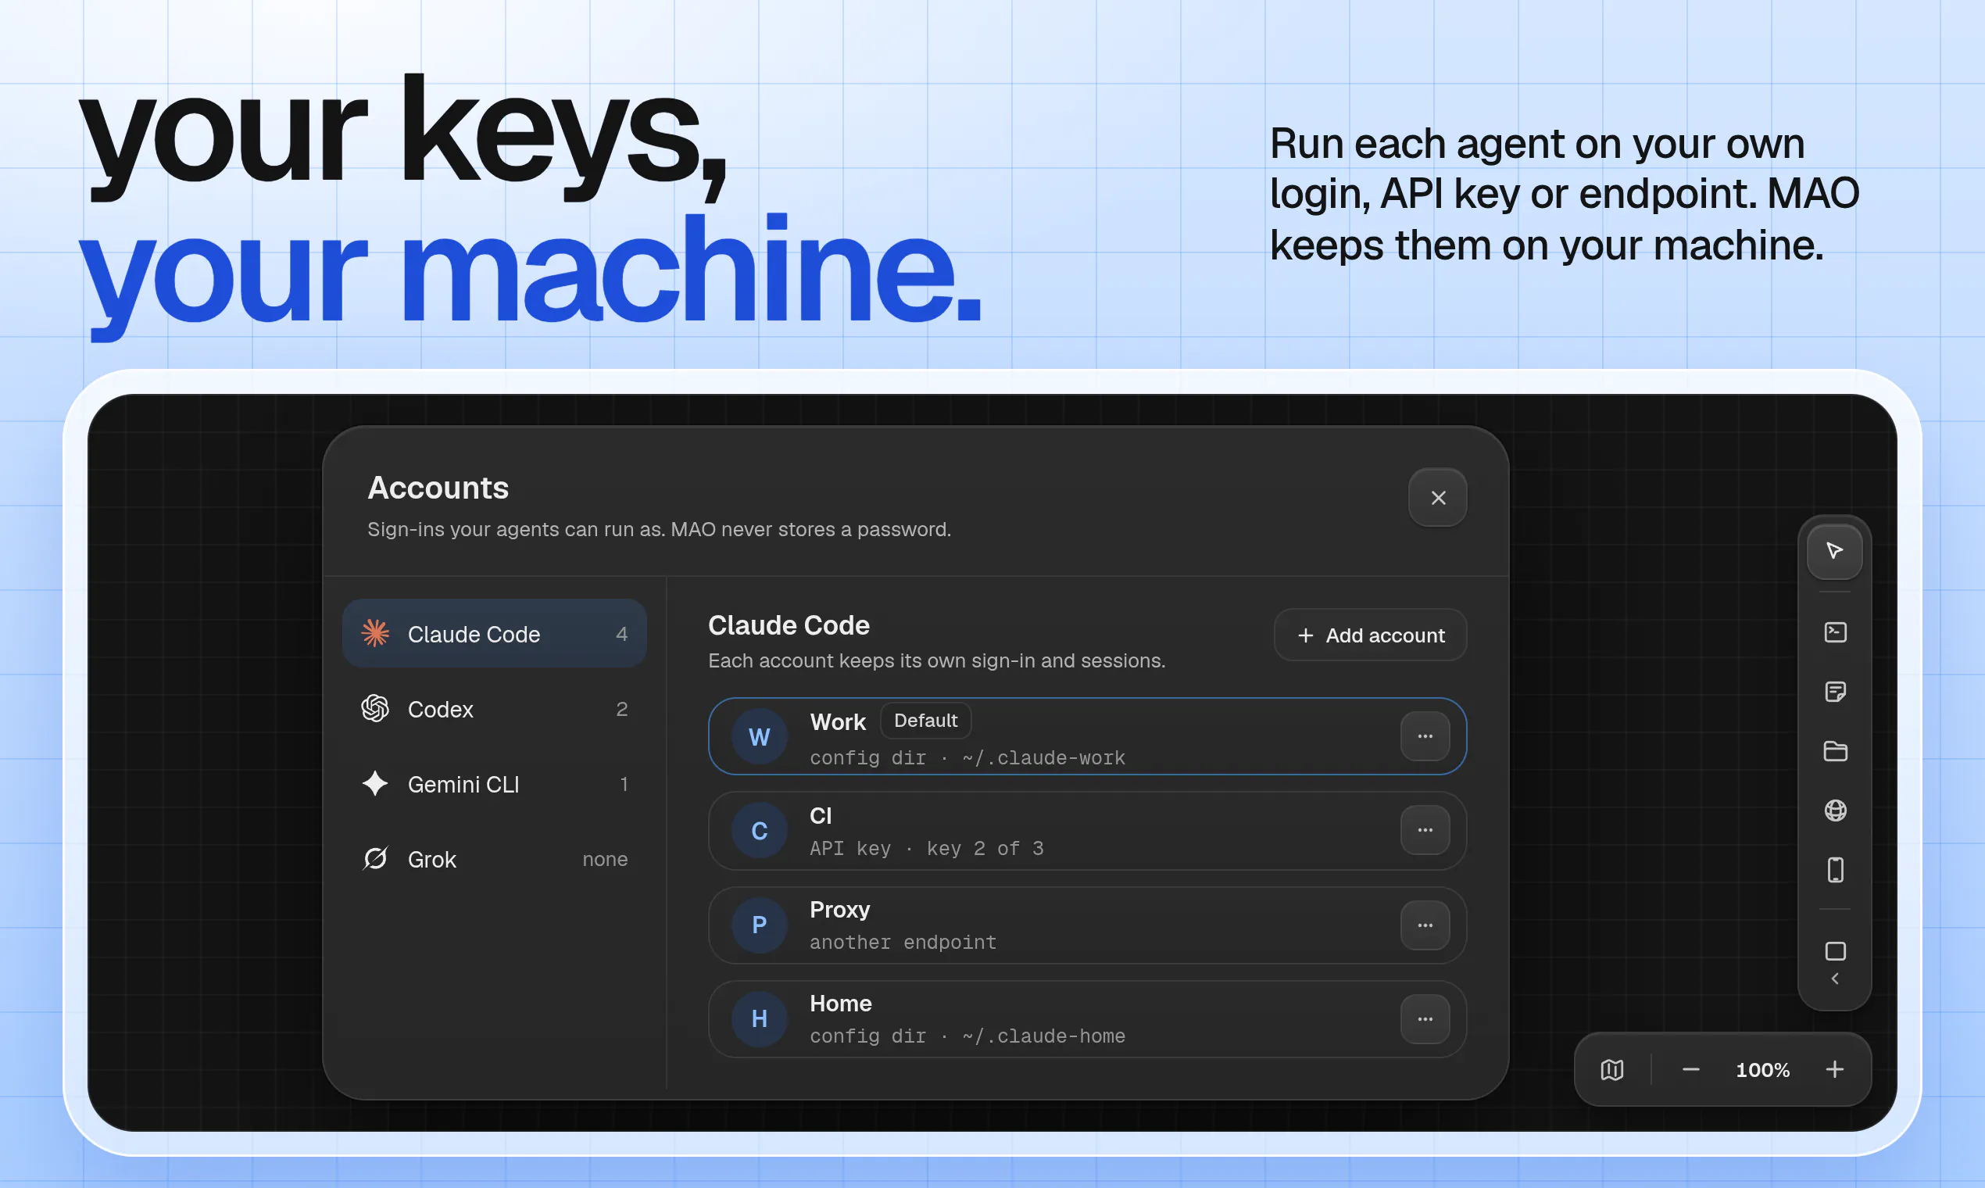The image size is (1985, 1188).
Task: Click "API key · key 2 of 3" text
Action: coord(926,849)
